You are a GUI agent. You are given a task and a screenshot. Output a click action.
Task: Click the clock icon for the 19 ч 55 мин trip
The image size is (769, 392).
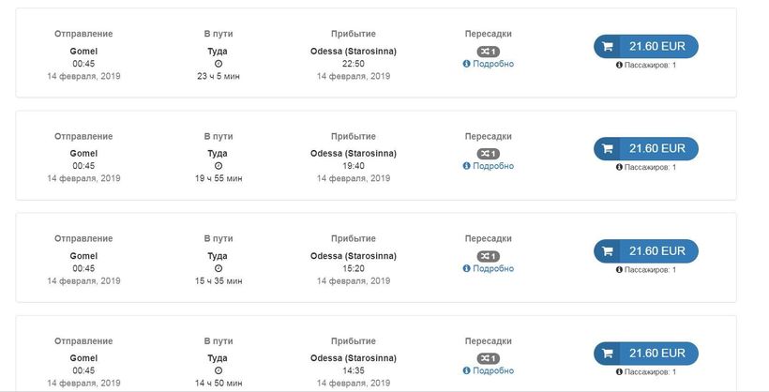[x=218, y=166]
